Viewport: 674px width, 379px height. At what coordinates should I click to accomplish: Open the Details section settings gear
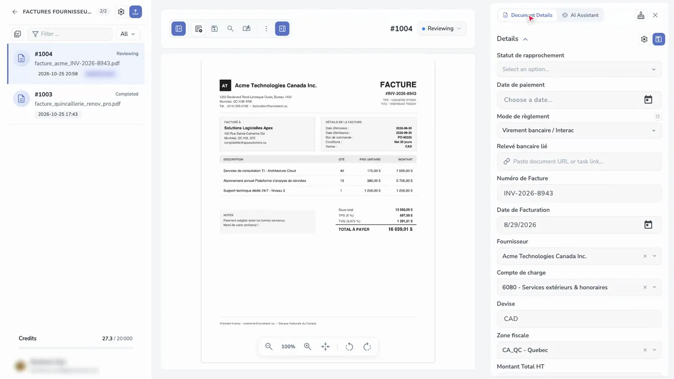644,39
